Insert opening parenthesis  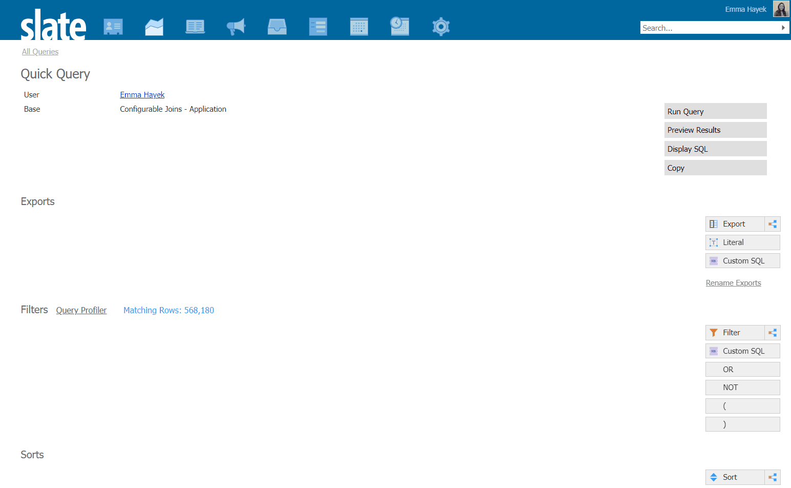[743, 406]
